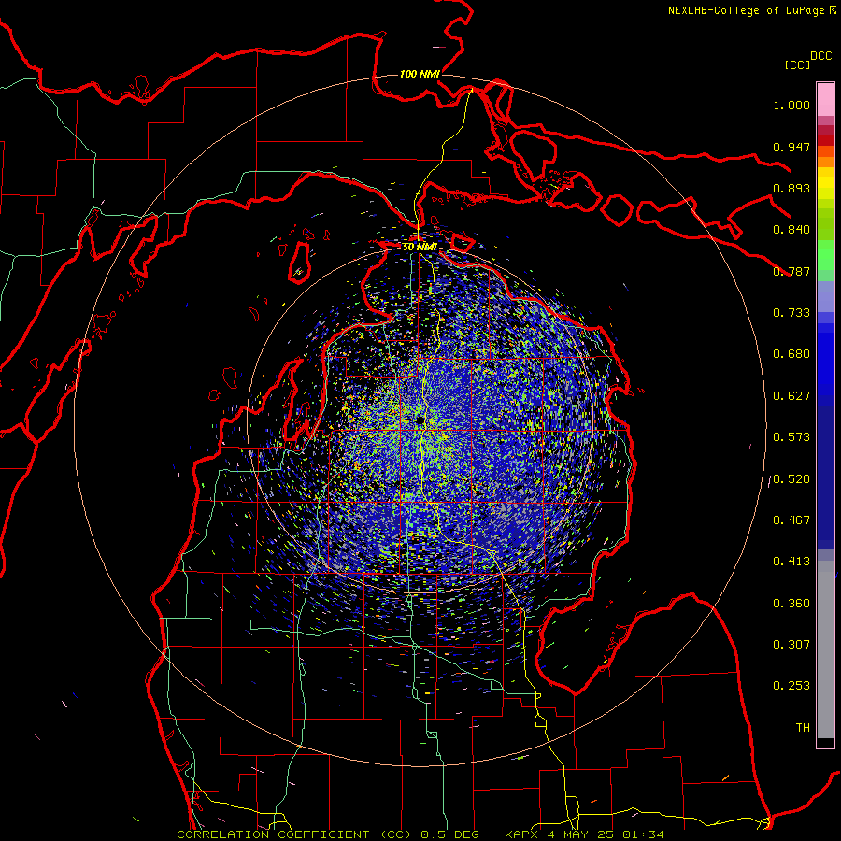Click the 0.360 scale value
Screen dimensions: 841x841
[x=791, y=604]
